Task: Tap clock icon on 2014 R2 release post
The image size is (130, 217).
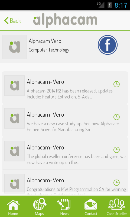Action: click(116, 84)
